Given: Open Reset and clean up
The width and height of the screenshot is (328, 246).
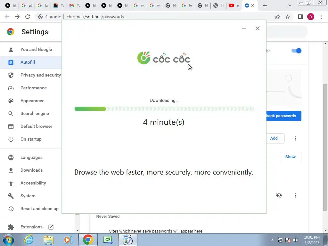Looking at the screenshot, I should tap(39, 209).
